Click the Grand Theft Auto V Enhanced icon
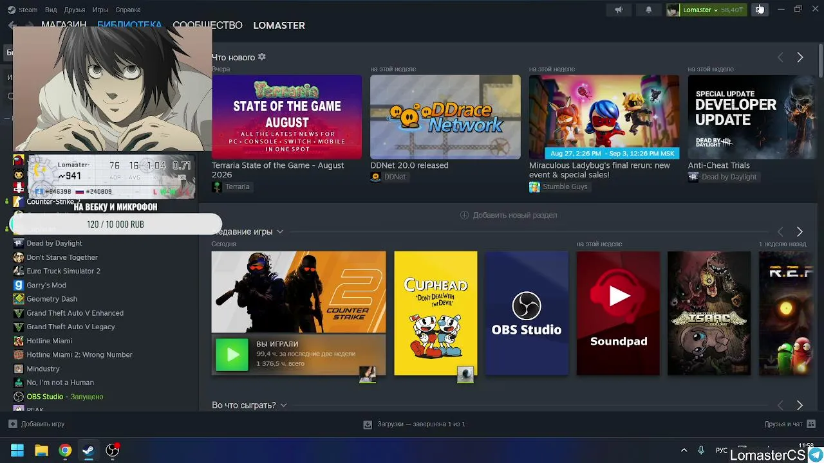This screenshot has height=463, width=824. pyautogui.click(x=19, y=313)
